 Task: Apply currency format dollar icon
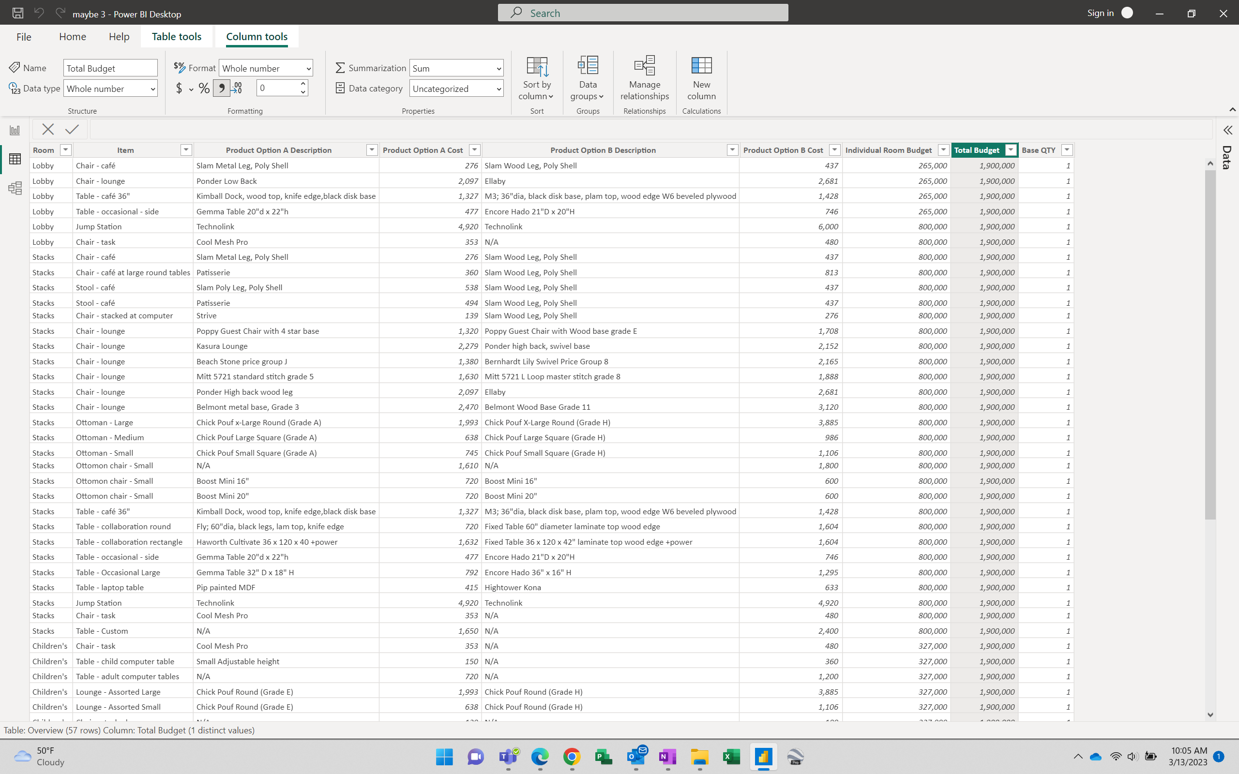coord(179,88)
